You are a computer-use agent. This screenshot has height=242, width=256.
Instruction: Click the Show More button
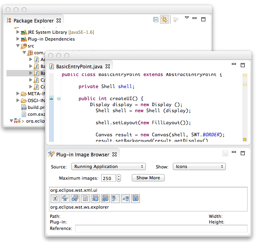coord(148,178)
